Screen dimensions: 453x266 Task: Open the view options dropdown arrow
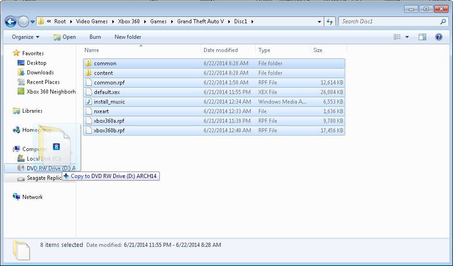[407, 37]
